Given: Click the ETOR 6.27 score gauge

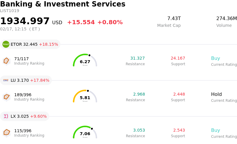Looking at the screenshot, I should (85, 60).
